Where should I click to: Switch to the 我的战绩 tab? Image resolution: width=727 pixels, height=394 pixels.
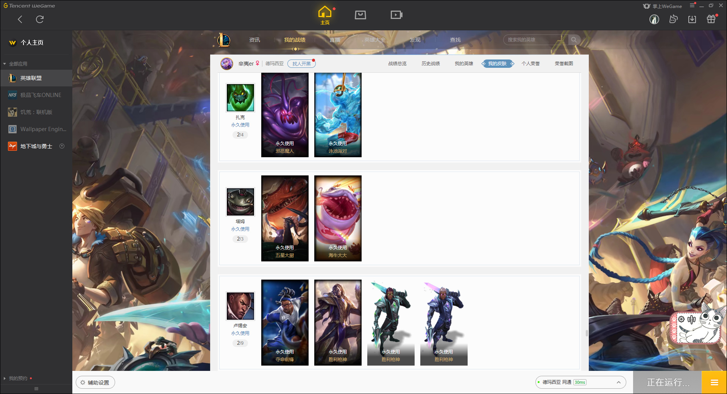[295, 40]
